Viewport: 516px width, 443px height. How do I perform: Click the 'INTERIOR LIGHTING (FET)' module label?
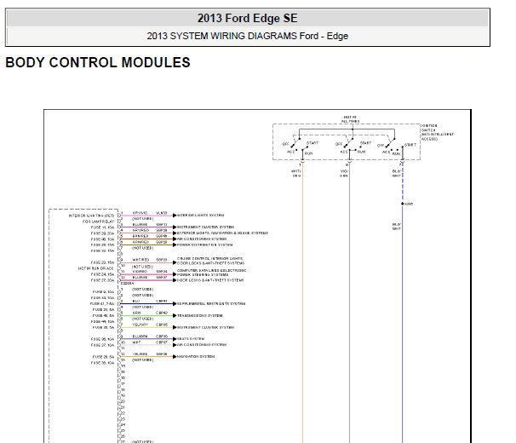pyautogui.click(x=91, y=216)
